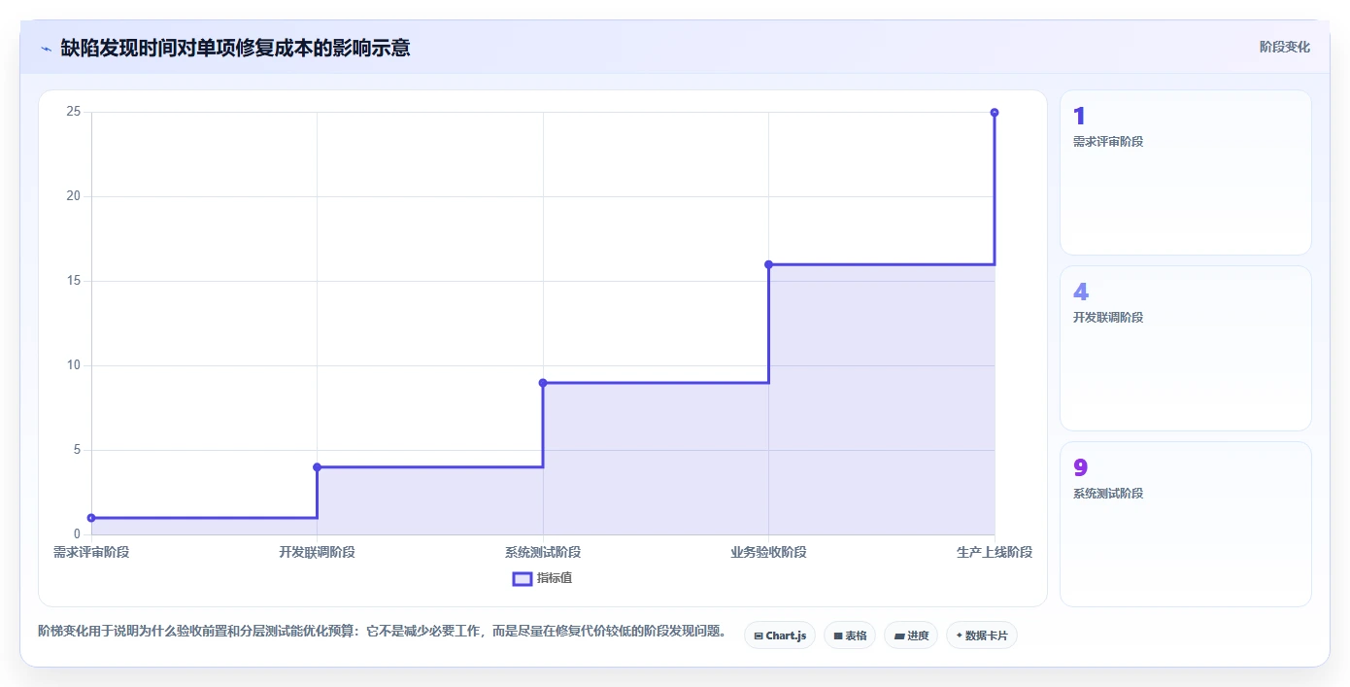Click the 开发联调阶段 x-axis label
The image size is (1350, 687).
click(x=318, y=552)
